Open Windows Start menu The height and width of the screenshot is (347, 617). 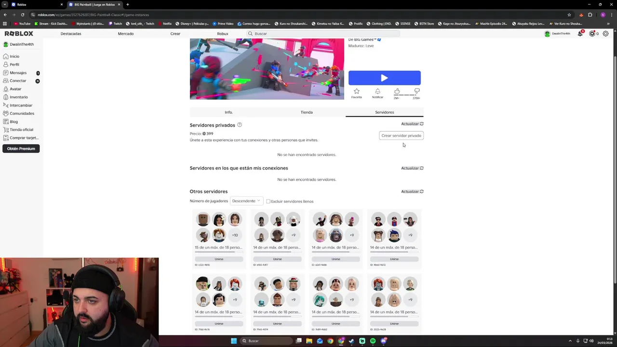[234, 341]
